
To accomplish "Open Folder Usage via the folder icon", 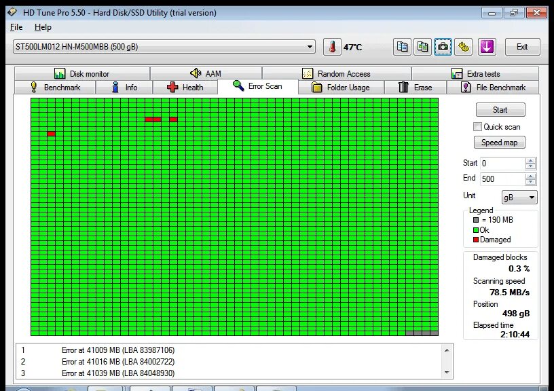I will 316,87.
